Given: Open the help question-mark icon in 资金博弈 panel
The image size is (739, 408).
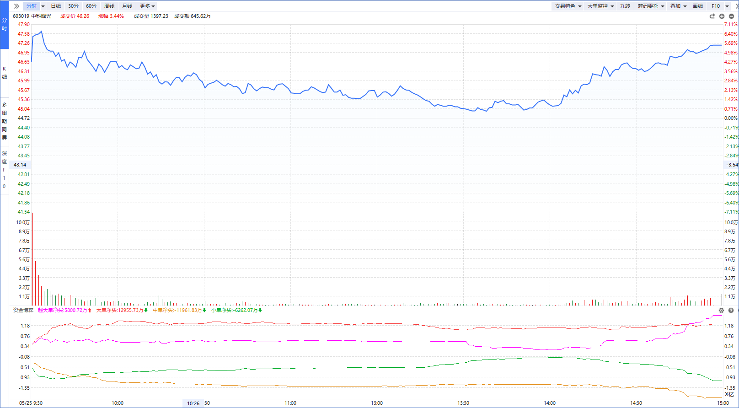Looking at the screenshot, I should pyautogui.click(x=731, y=310).
